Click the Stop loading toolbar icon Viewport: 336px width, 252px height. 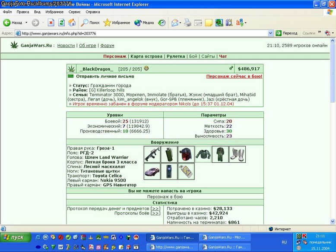pos(51,22)
